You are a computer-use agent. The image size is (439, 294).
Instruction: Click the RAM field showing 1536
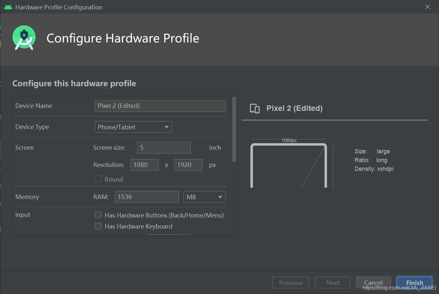pos(147,197)
